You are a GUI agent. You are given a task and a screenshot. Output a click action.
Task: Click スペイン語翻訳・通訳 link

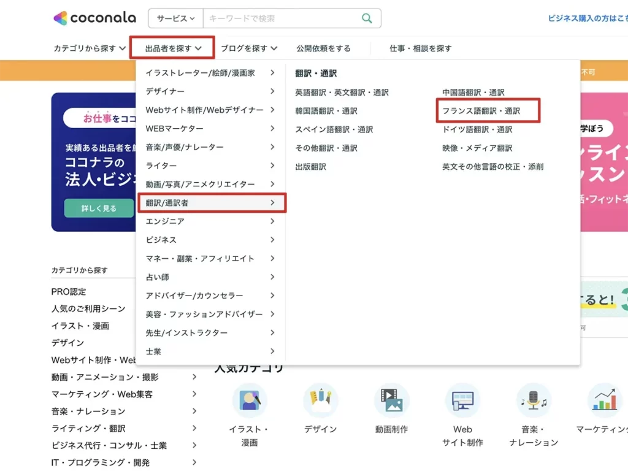coord(334,129)
